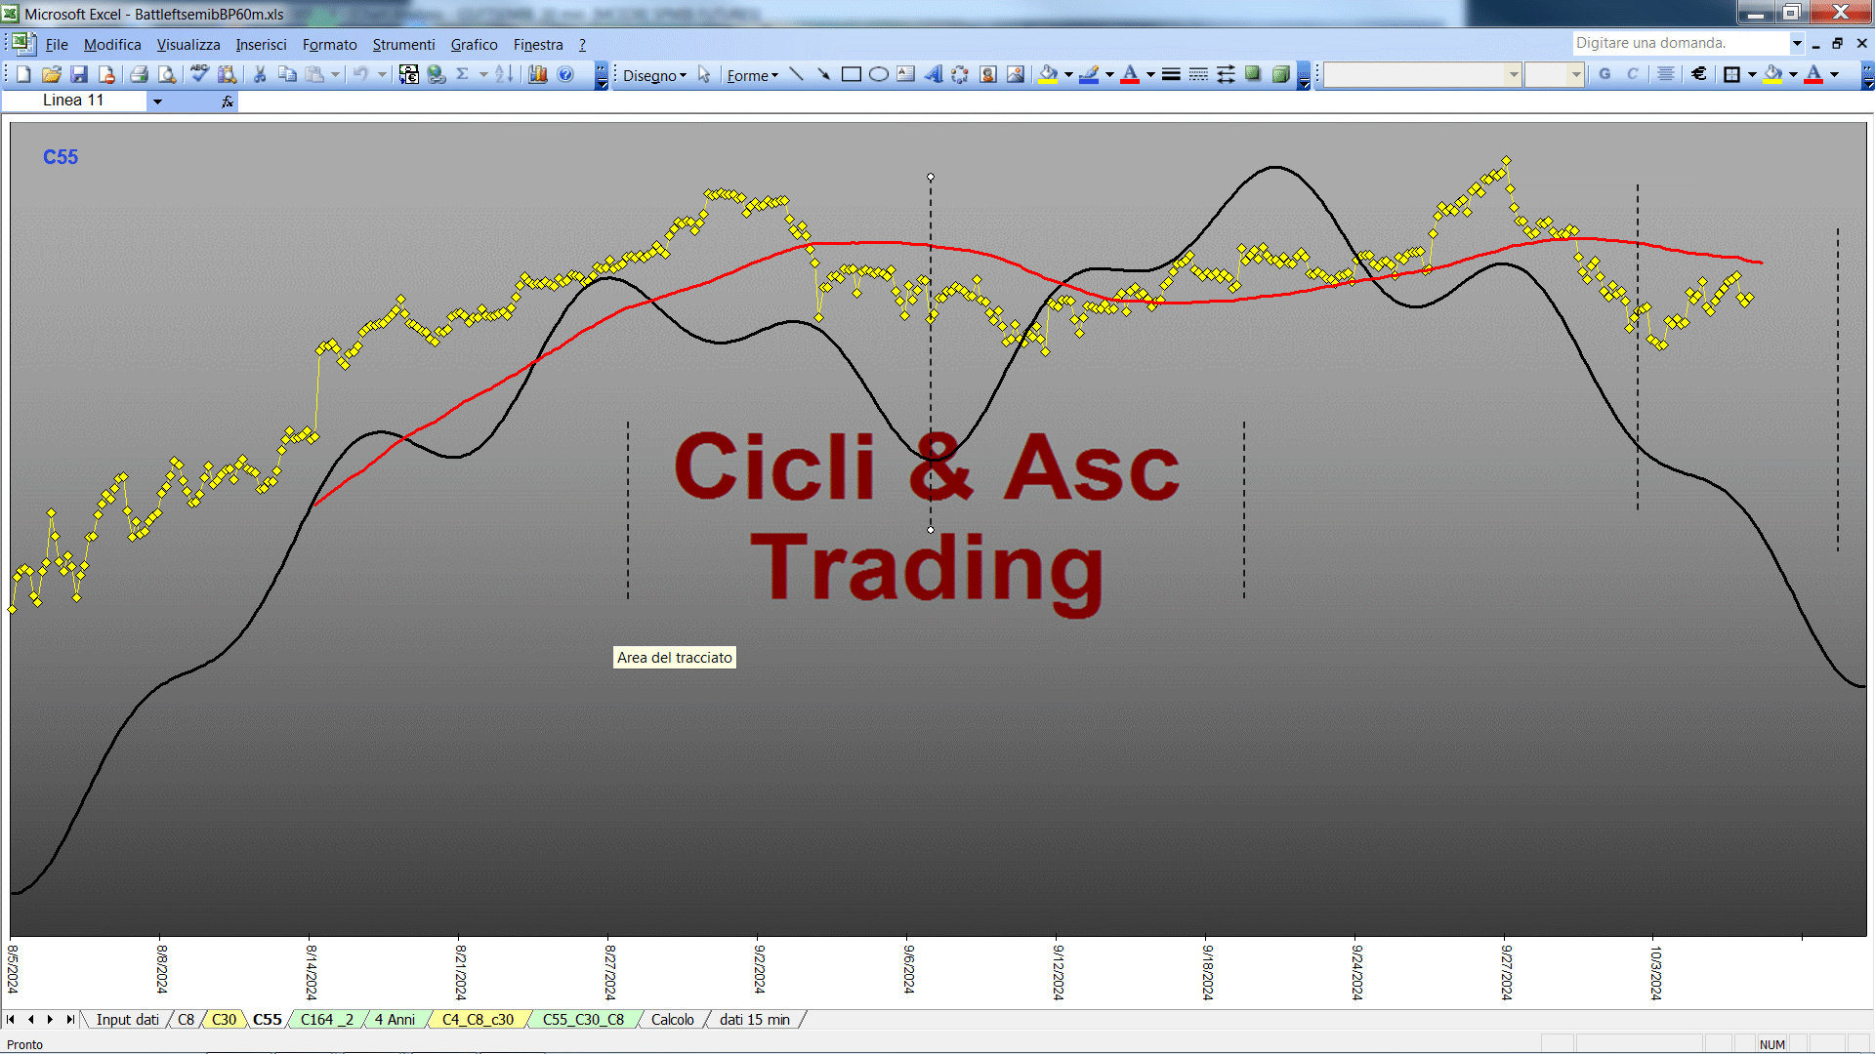Apply red font color from formatting toolbar
This screenshot has height=1054, width=1875.
pos(1813,75)
